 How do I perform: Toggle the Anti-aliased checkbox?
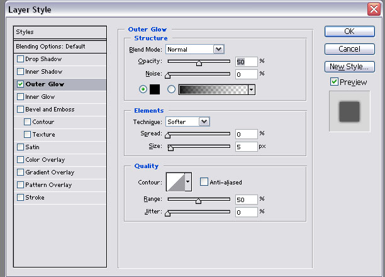[204, 182]
